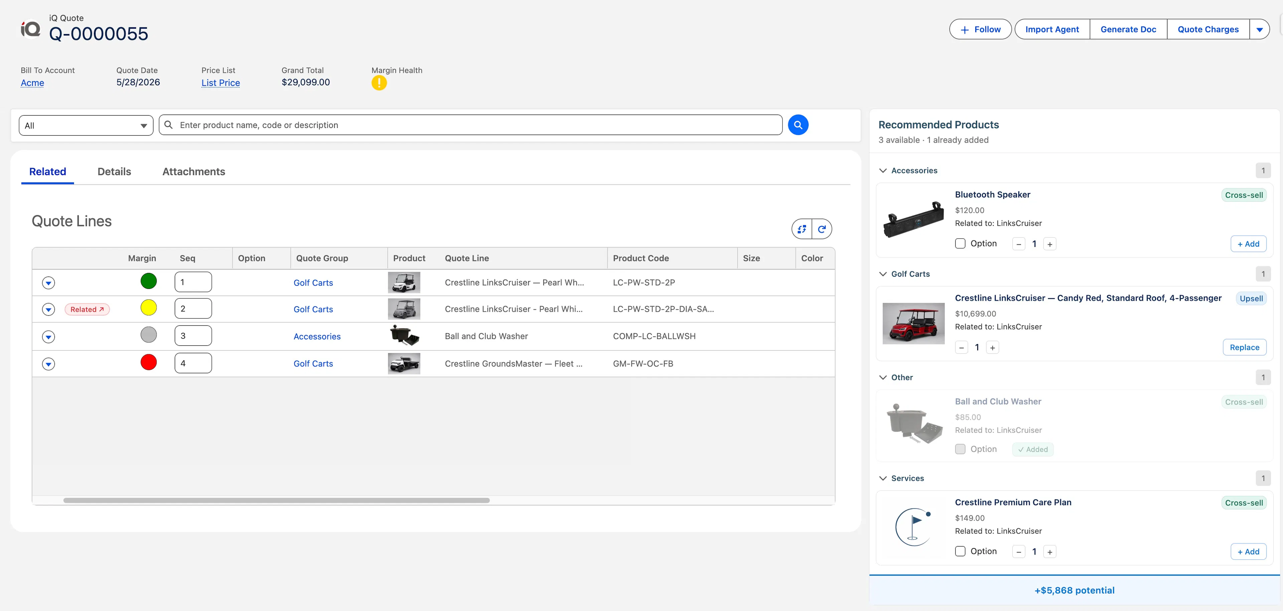Check the Option box for Premium Care Plan
1283x611 pixels.
coord(960,551)
